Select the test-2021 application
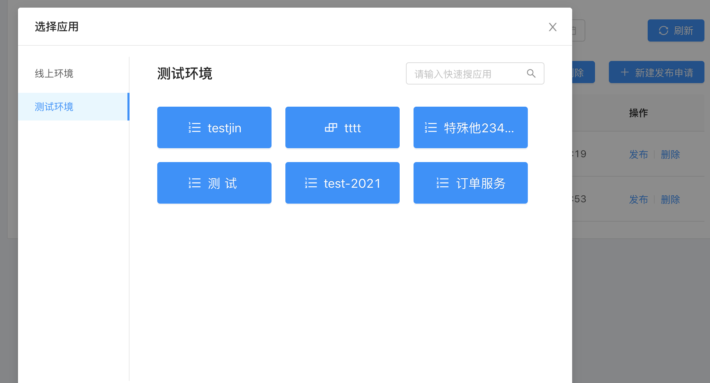The height and width of the screenshot is (383, 710). [x=343, y=183]
